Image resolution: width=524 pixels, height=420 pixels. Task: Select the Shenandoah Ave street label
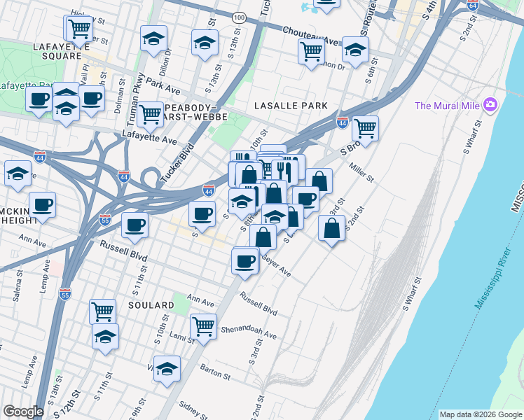point(249,332)
